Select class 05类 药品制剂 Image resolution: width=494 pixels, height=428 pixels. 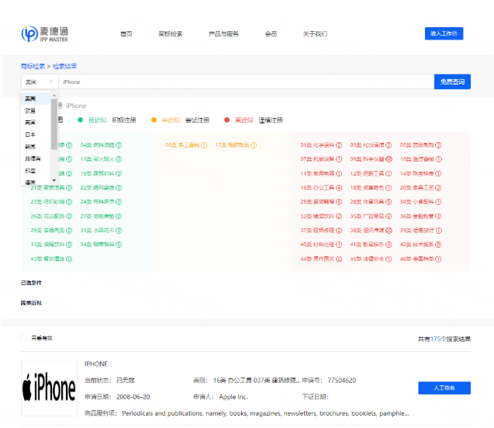(x=420, y=145)
